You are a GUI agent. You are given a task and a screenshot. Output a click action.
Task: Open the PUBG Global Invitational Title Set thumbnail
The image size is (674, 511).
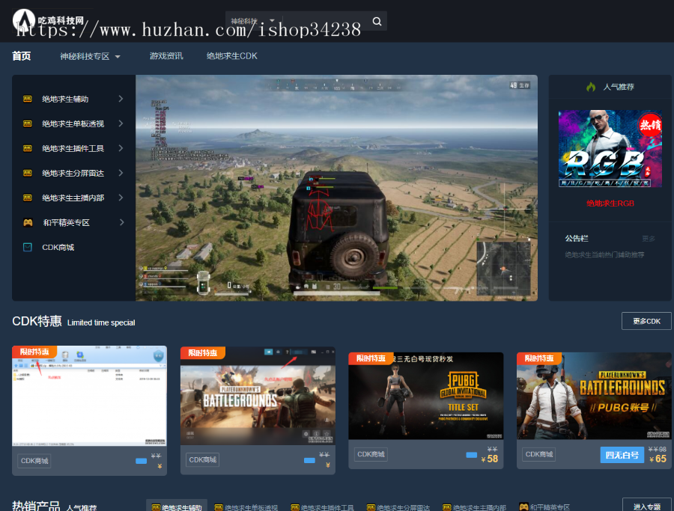pos(426,396)
